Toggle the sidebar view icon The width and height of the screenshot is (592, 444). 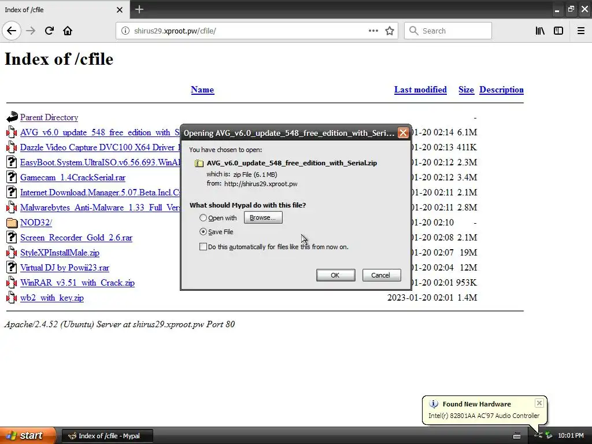pos(558,31)
